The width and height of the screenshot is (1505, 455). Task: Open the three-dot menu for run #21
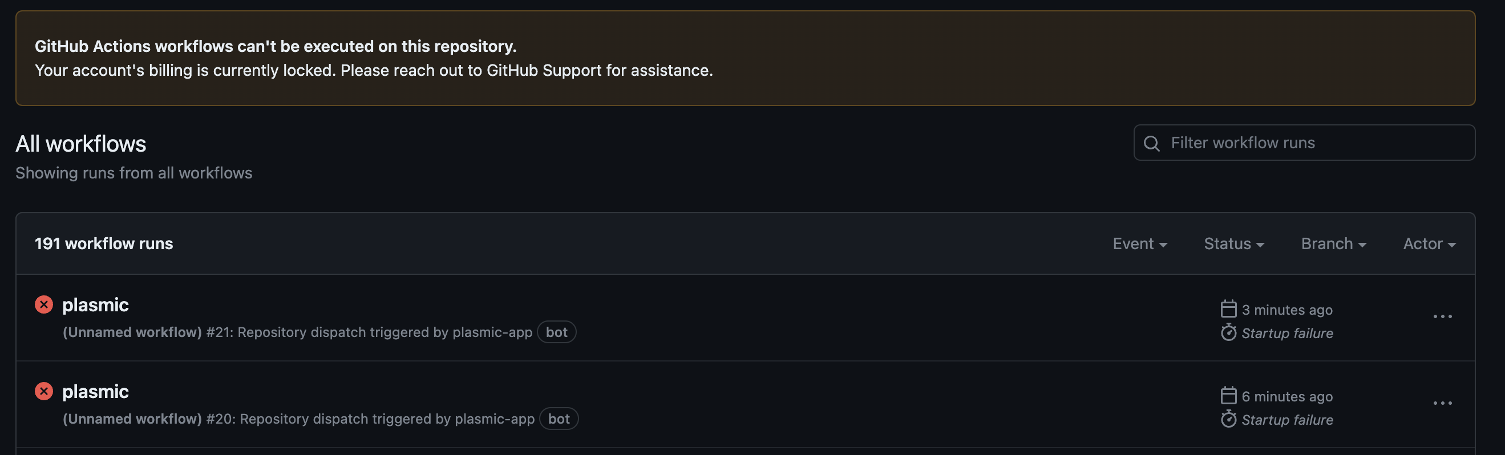tap(1442, 316)
